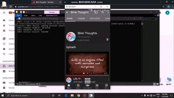This screenshot has width=174, height=98.
Task: Bookmark the page with the star icon
Action: [x=163, y=7]
